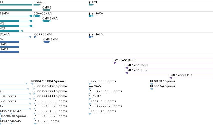
Task: Select the EK298060.5prime arrow glyph
Action: [x=90, y=84]
